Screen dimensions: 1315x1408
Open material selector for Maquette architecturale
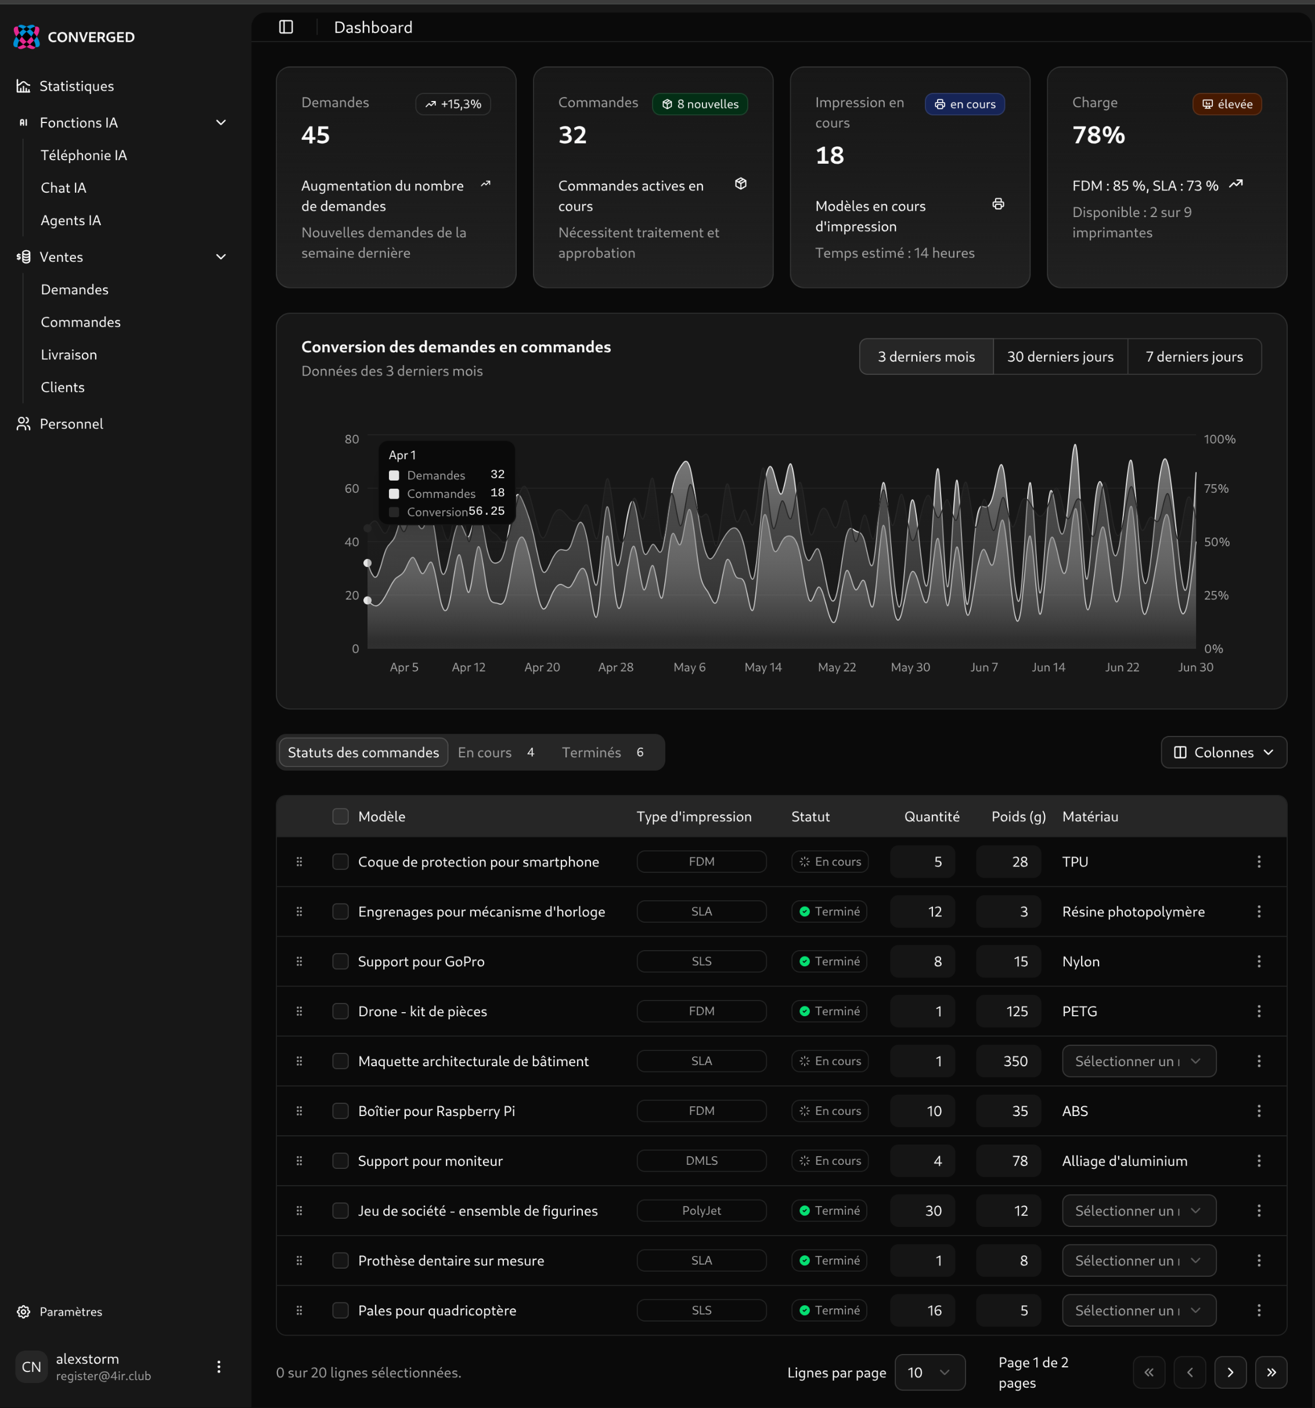pos(1139,1061)
